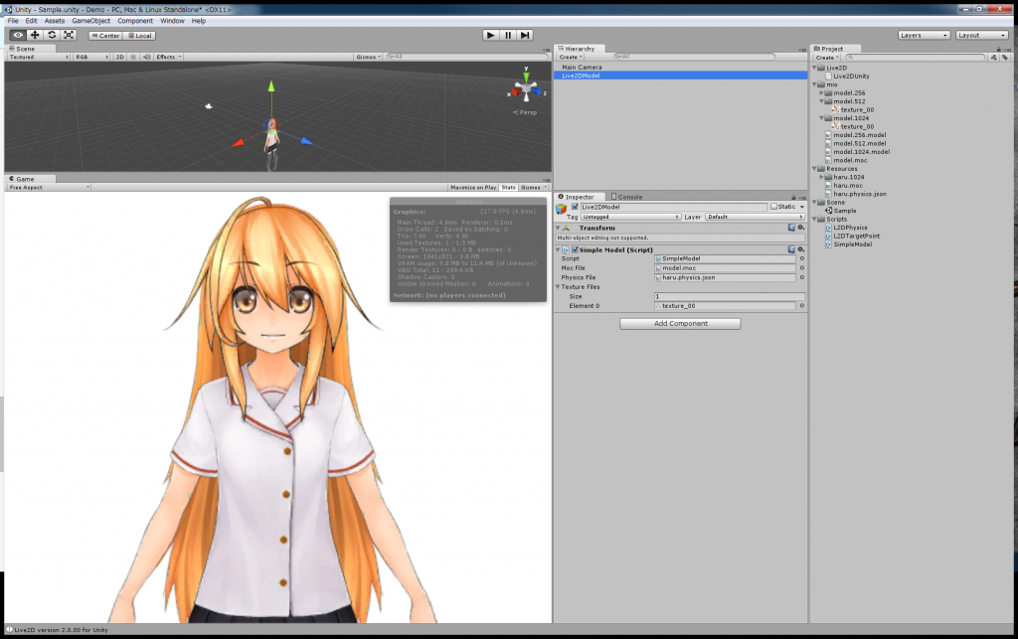This screenshot has height=639, width=1018.
Task: Toggle Local handle rotation button
Action: pos(139,36)
